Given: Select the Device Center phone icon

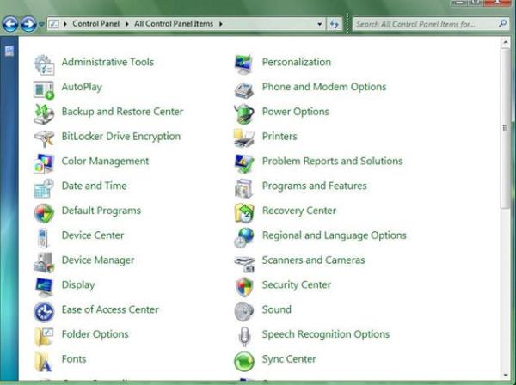Looking at the screenshot, I should [x=43, y=238].
